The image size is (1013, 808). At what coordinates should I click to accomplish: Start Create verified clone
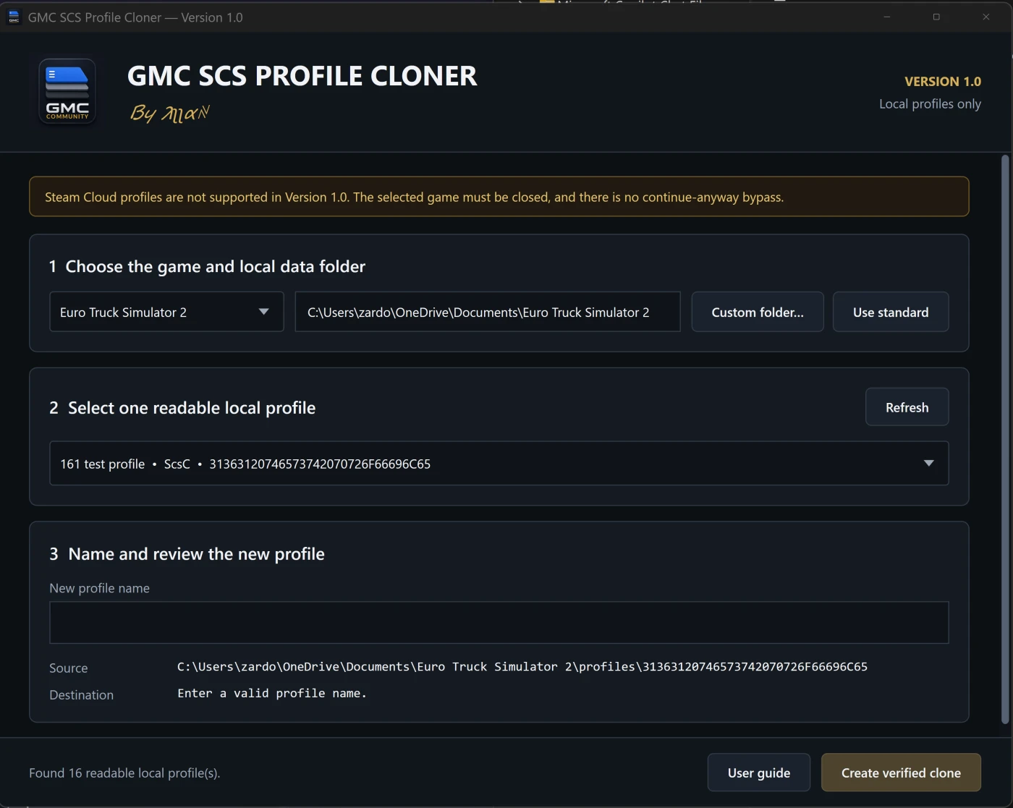coord(901,773)
